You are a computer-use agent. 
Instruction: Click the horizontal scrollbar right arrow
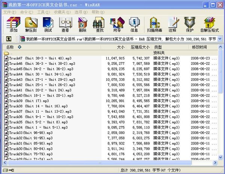click(x=215, y=162)
